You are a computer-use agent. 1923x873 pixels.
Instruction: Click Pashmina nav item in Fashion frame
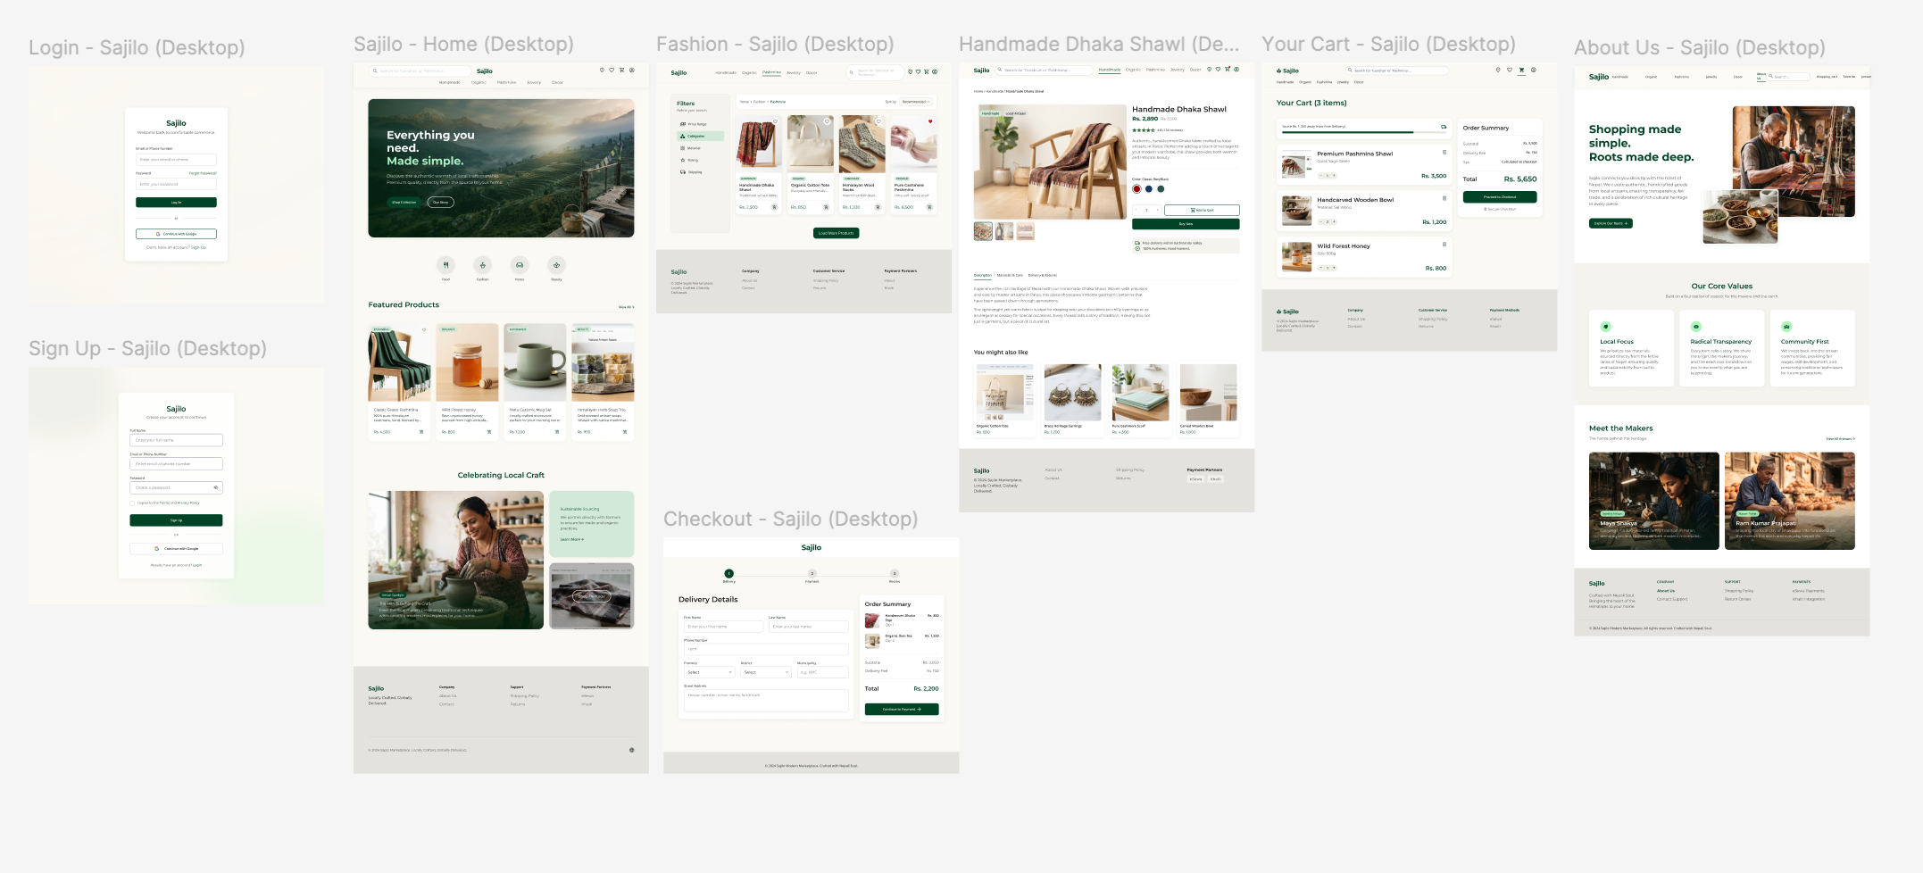click(x=771, y=72)
